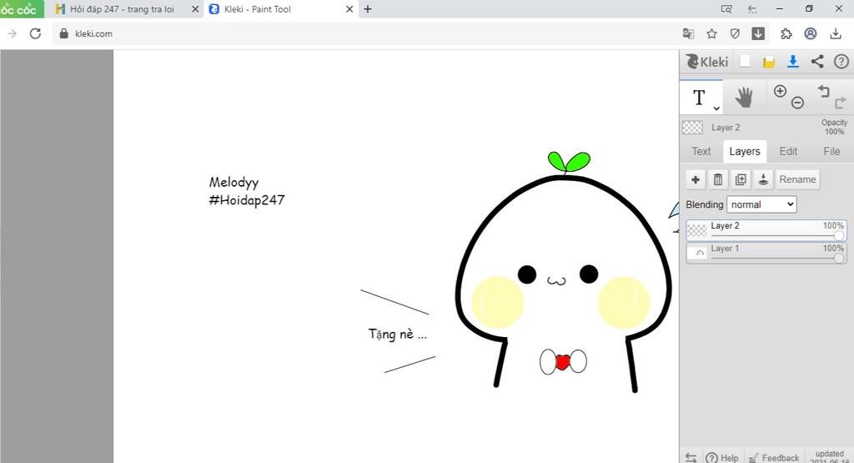Expand the tool dropdown arrow beside Text tool
The height and width of the screenshot is (463, 854).
click(x=716, y=108)
